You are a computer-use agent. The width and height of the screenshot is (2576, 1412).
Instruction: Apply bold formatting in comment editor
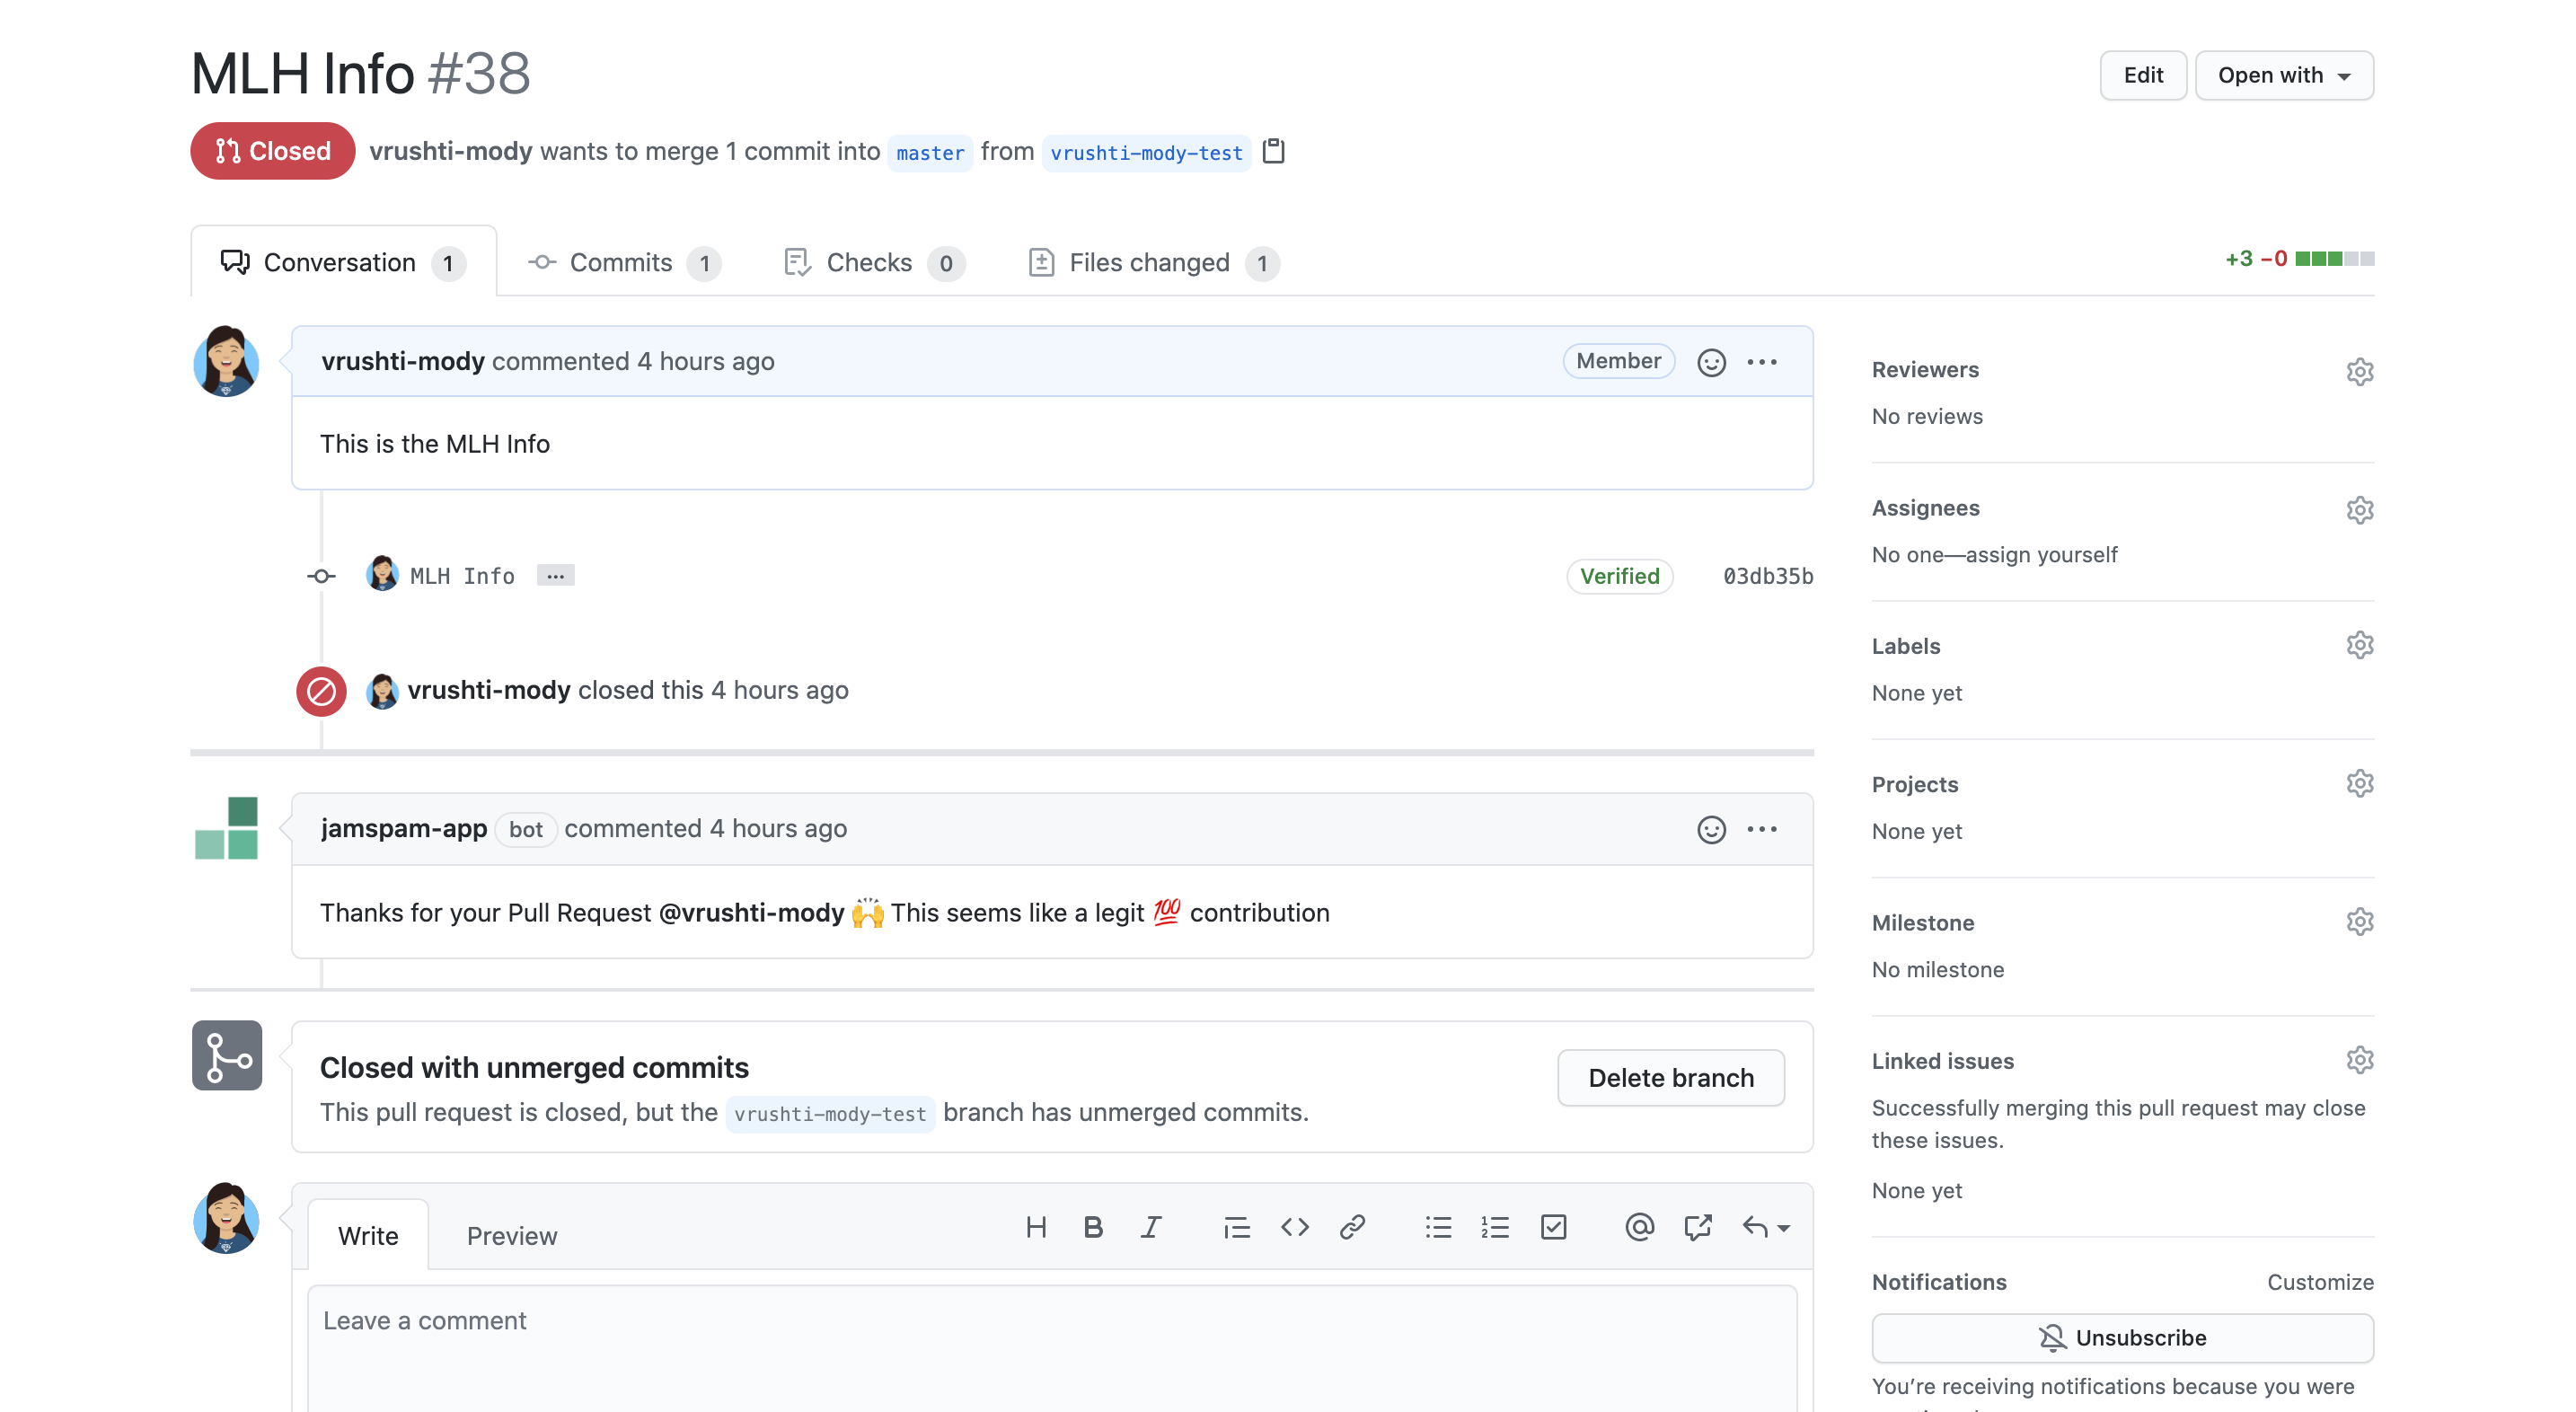pos(1093,1227)
